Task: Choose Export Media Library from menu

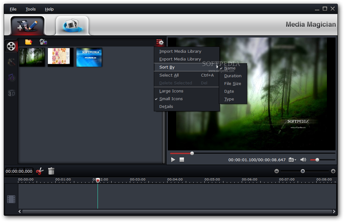Action: tap(186, 59)
